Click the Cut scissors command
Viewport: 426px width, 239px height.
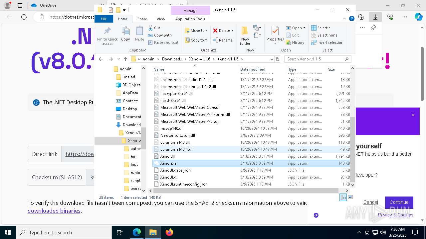[x=154, y=28]
